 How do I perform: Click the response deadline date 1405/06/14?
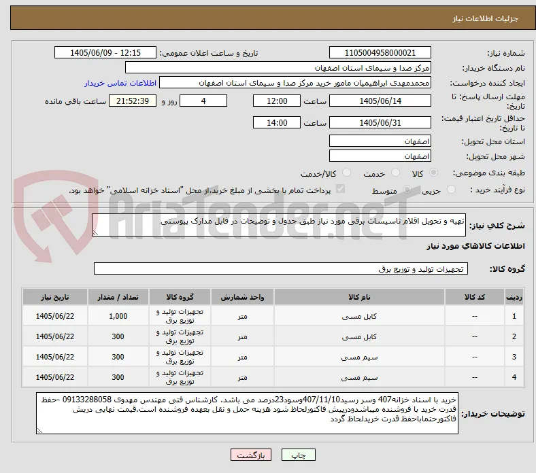[x=380, y=101]
